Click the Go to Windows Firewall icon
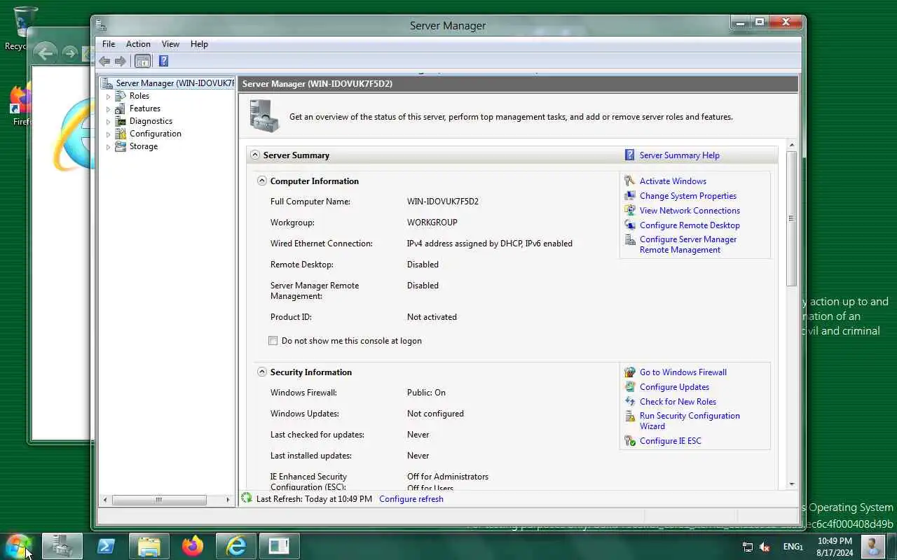 [x=629, y=372]
